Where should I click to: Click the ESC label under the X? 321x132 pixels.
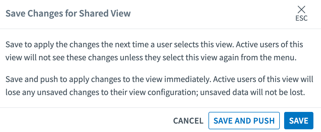click(301, 18)
